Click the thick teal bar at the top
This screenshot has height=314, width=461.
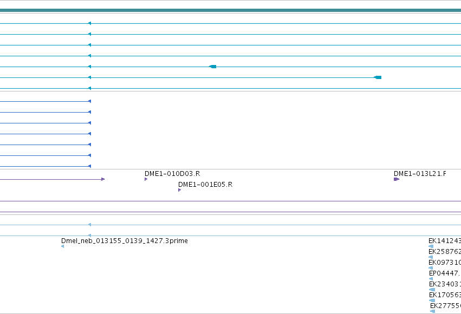[231, 10]
